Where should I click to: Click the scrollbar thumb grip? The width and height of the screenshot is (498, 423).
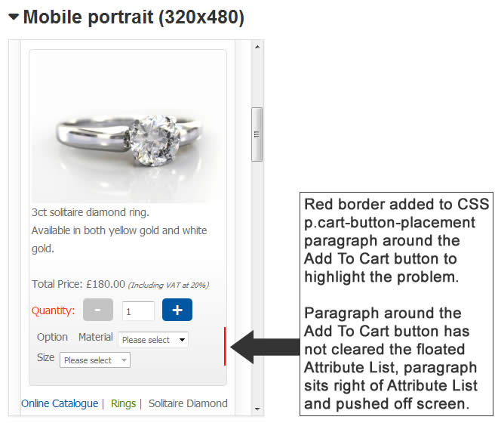(x=257, y=134)
